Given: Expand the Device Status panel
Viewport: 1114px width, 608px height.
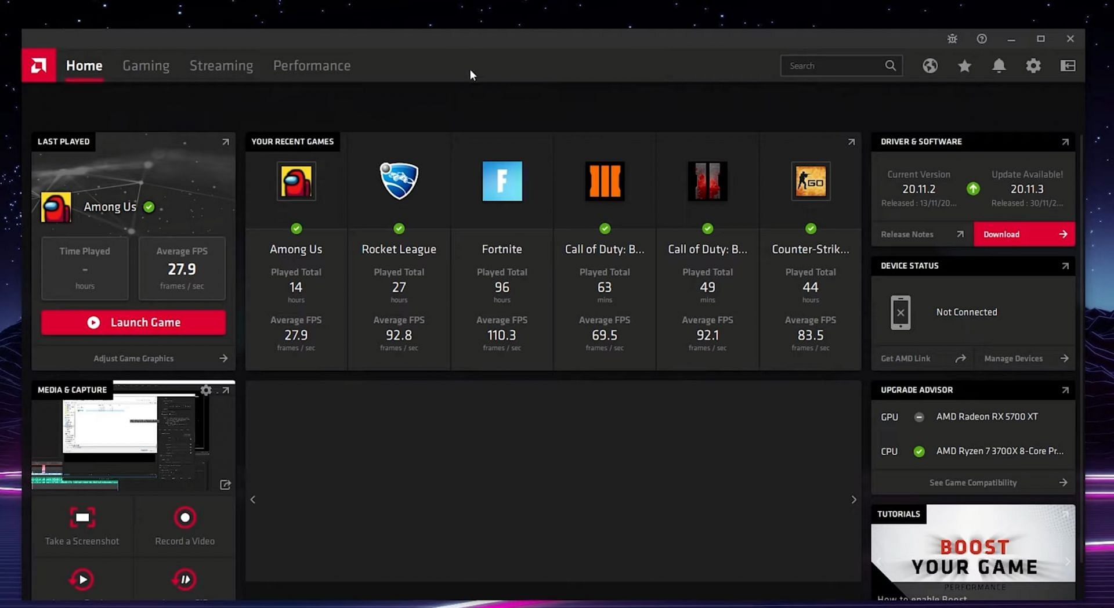Looking at the screenshot, I should click(1065, 266).
